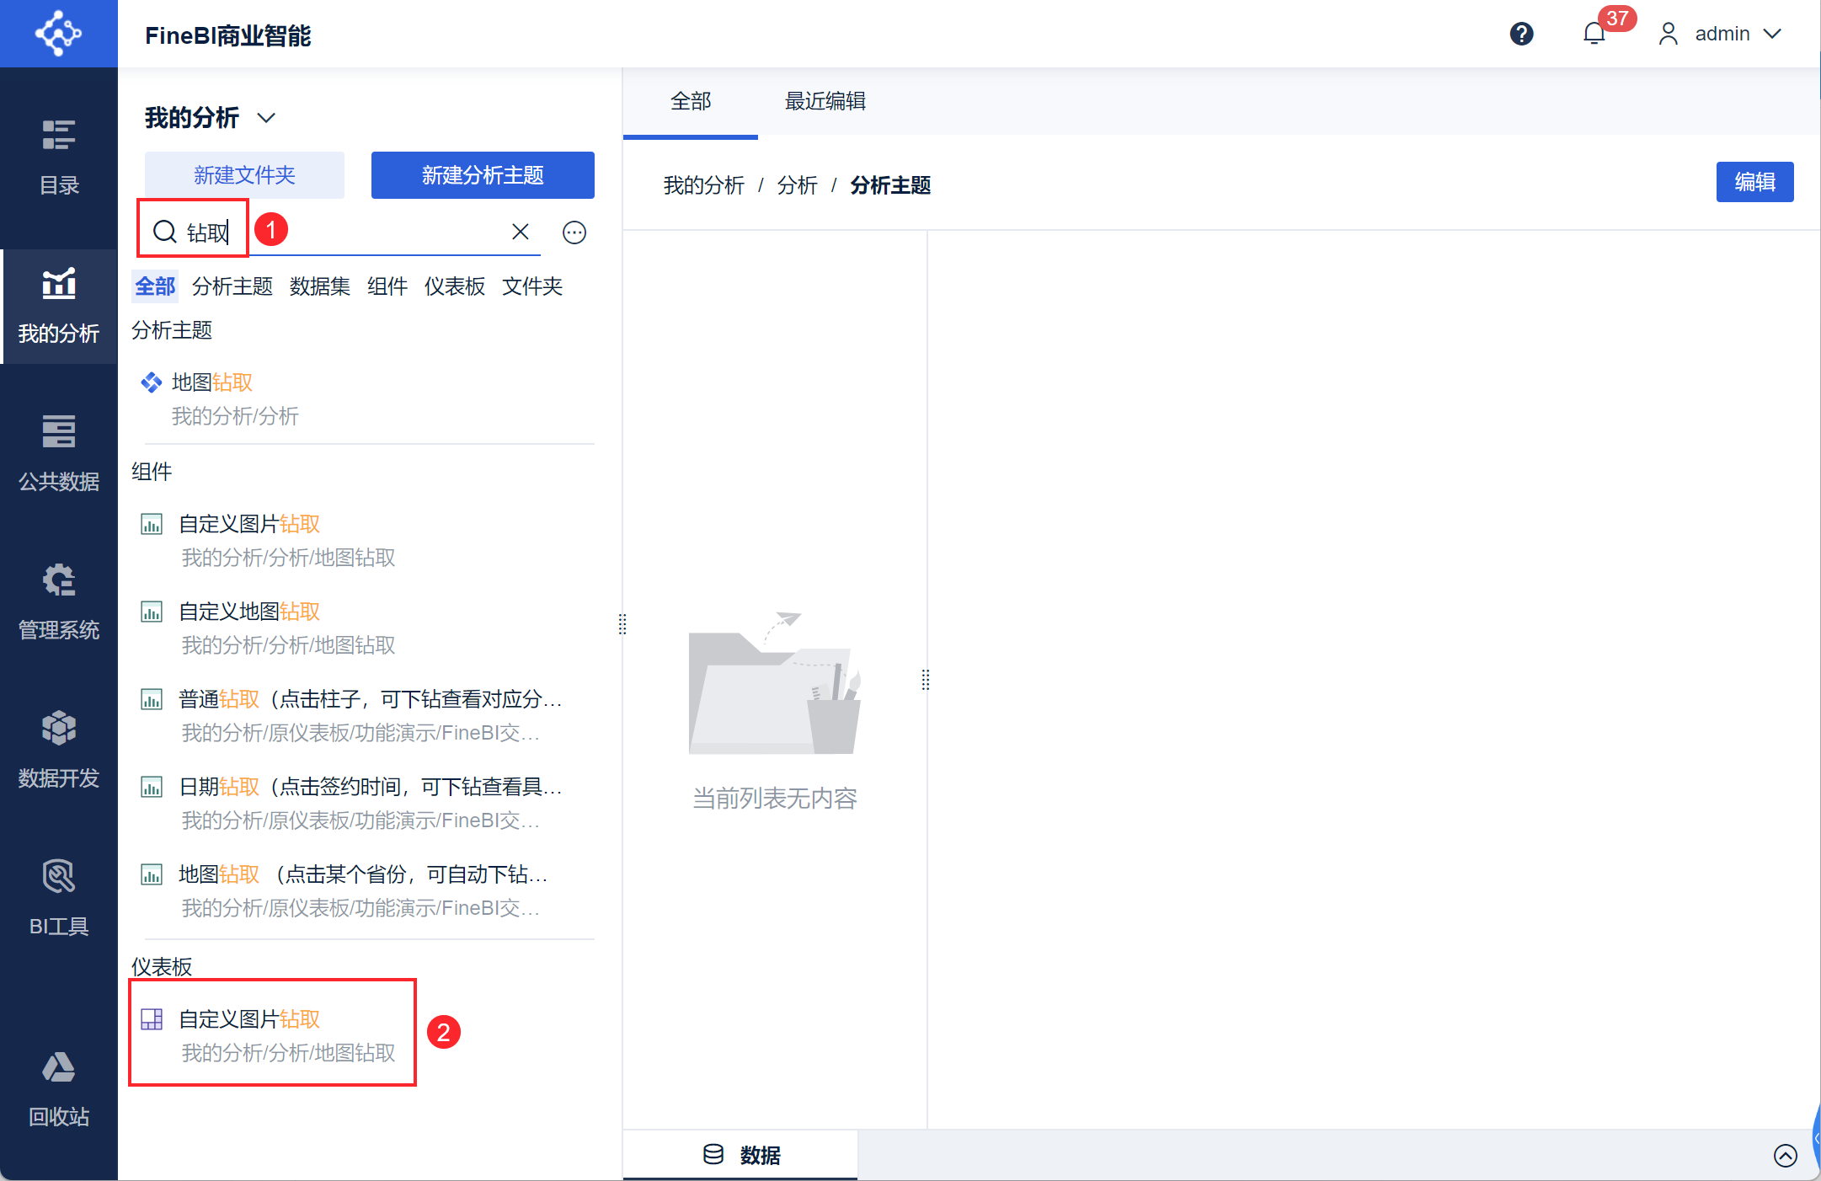This screenshot has height=1181, width=1821.
Task: Switch to the 最近编辑 tab
Action: 825,101
